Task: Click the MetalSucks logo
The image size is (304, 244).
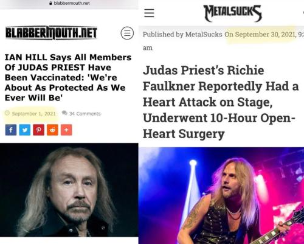Action: click(x=232, y=13)
